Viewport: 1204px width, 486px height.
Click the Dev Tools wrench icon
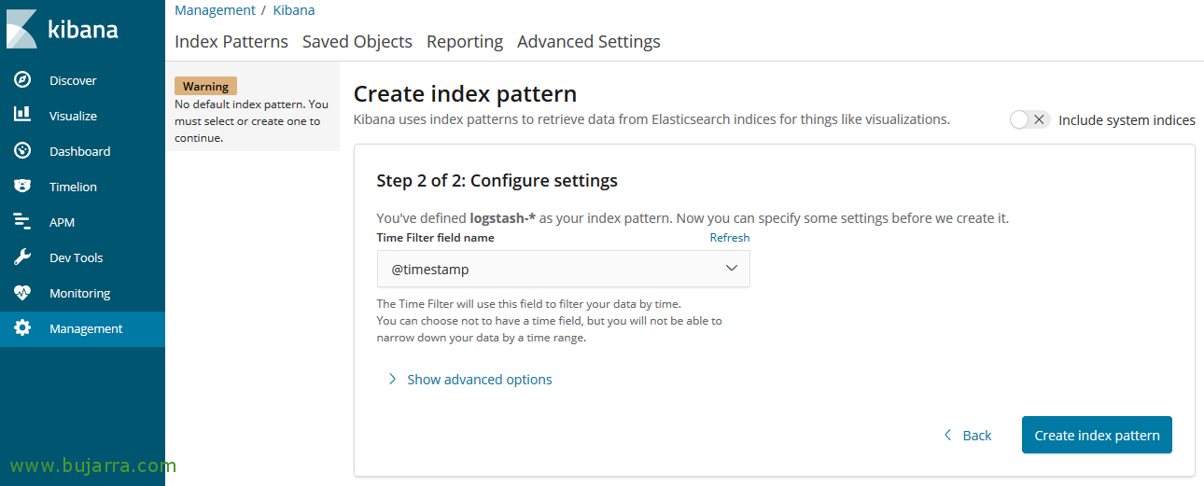[22, 257]
